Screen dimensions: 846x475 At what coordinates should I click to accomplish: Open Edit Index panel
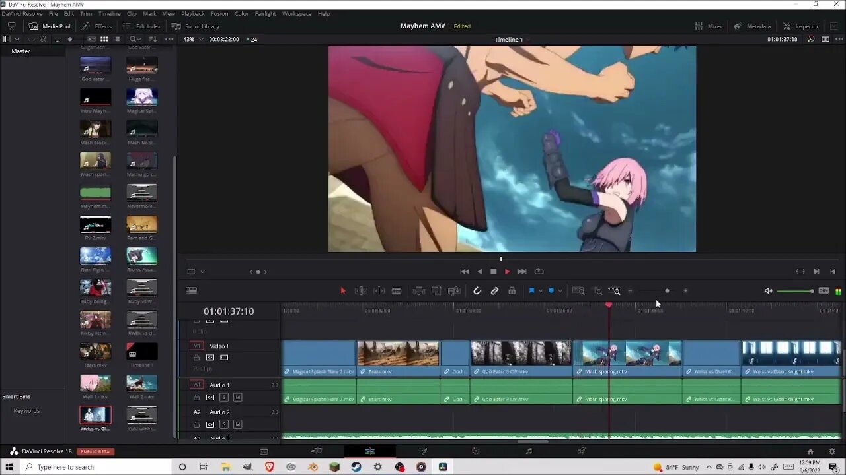[x=141, y=26]
